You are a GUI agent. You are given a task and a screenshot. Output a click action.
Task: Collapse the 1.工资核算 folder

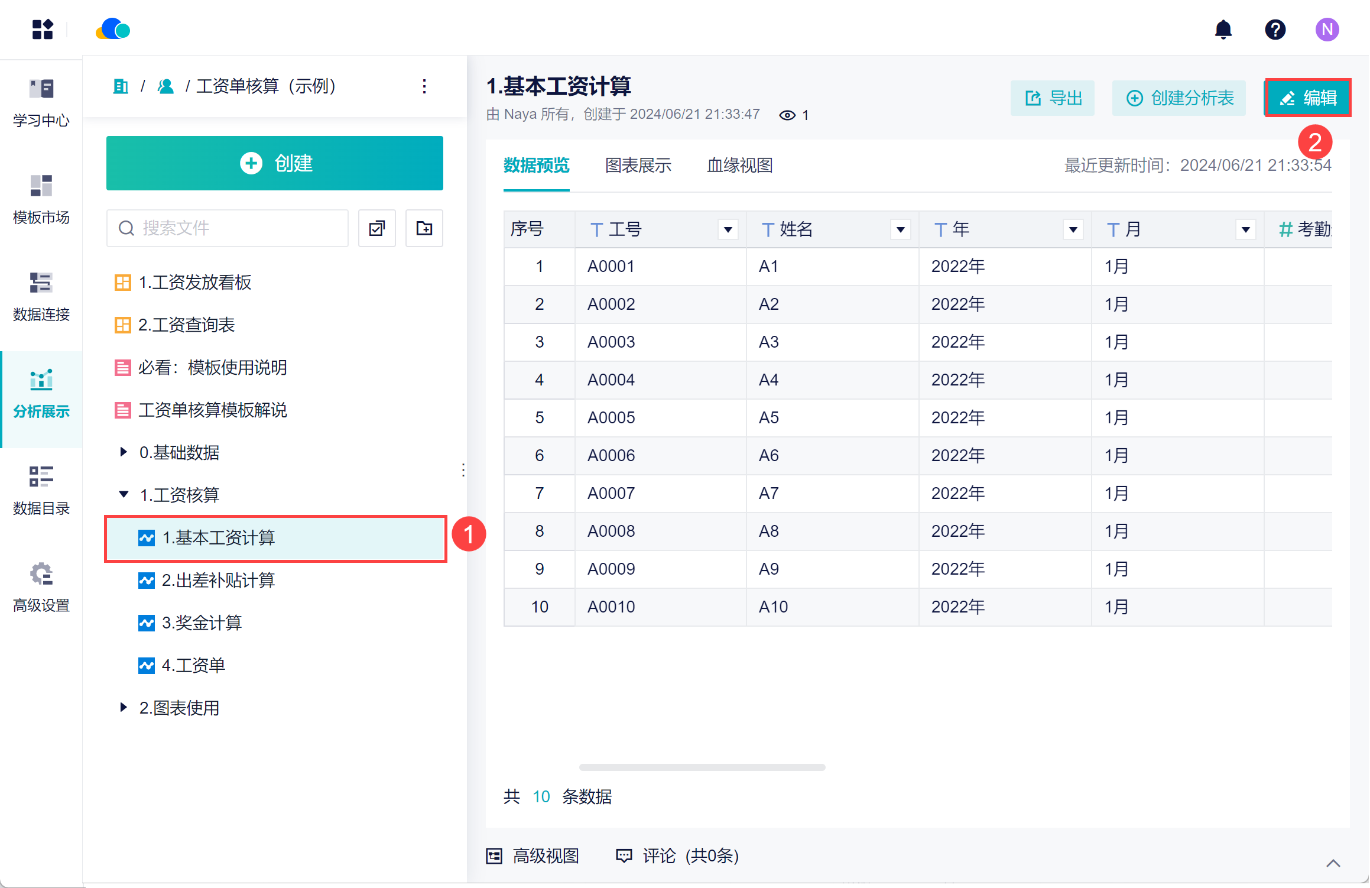click(x=123, y=495)
